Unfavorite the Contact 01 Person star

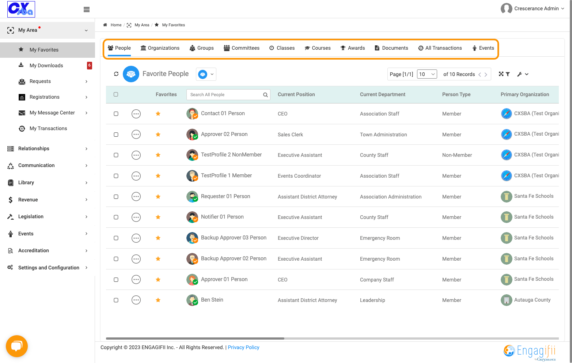coord(158,114)
